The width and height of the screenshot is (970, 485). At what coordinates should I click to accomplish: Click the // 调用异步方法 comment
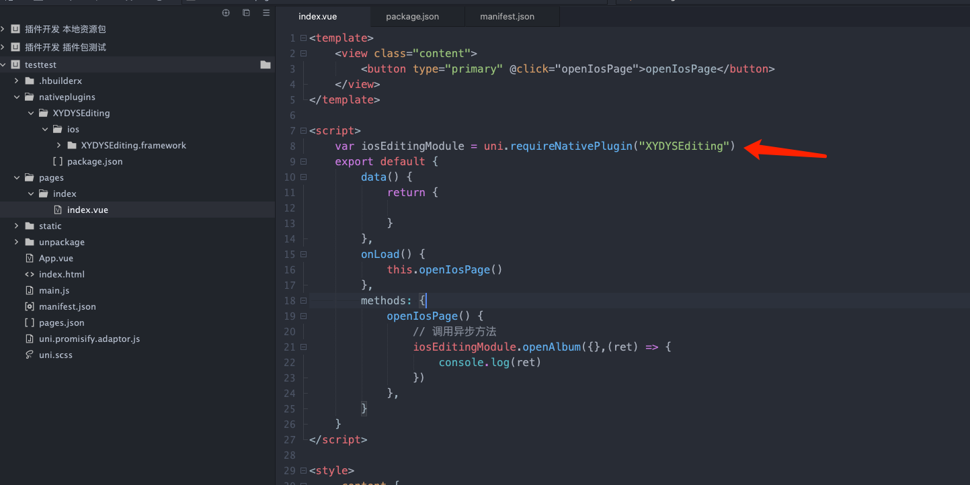point(454,331)
